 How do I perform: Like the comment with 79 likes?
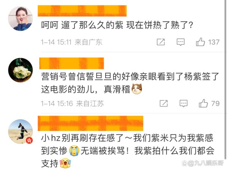point(203,103)
